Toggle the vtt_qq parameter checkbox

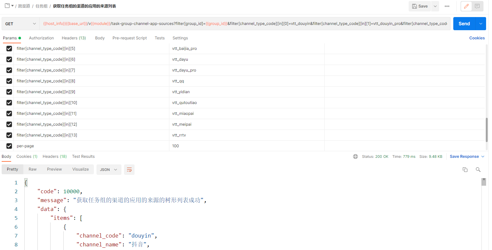[9, 81]
